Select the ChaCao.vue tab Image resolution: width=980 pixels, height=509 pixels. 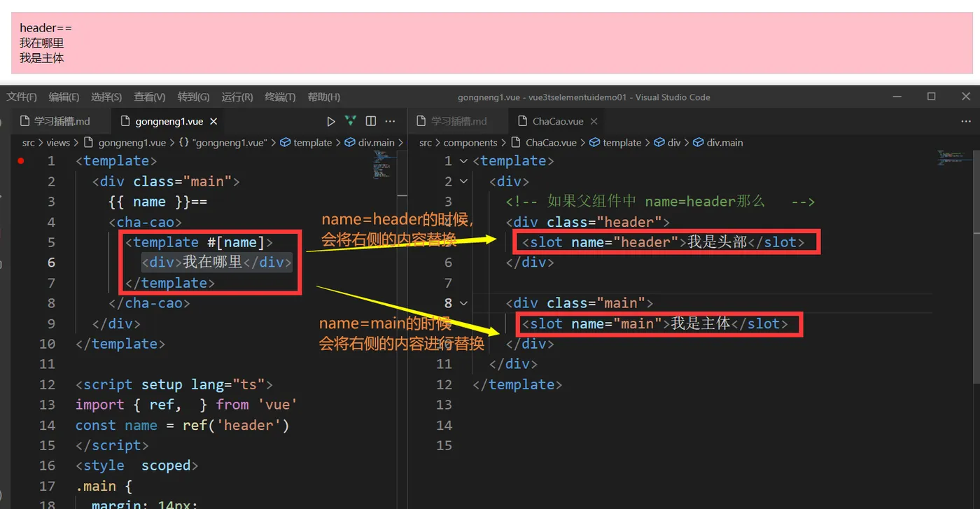point(558,121)
